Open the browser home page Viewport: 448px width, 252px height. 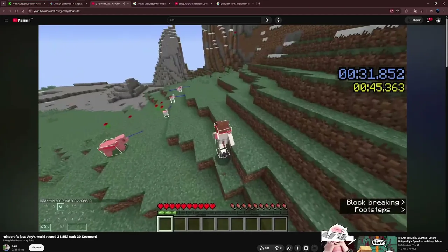(x=23, y=11)
